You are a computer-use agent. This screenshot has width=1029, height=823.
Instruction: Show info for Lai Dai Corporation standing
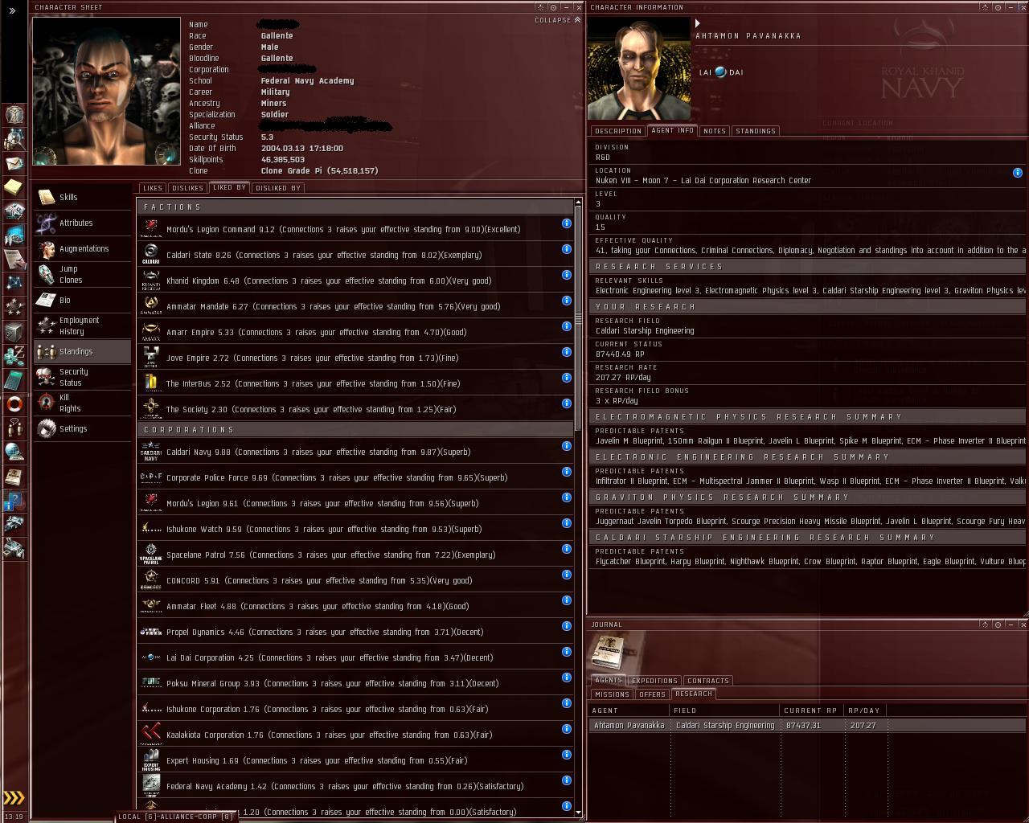(x=567, y=652)
